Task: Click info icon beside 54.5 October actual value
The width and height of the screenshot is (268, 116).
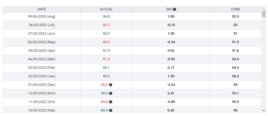Action: 111,102
